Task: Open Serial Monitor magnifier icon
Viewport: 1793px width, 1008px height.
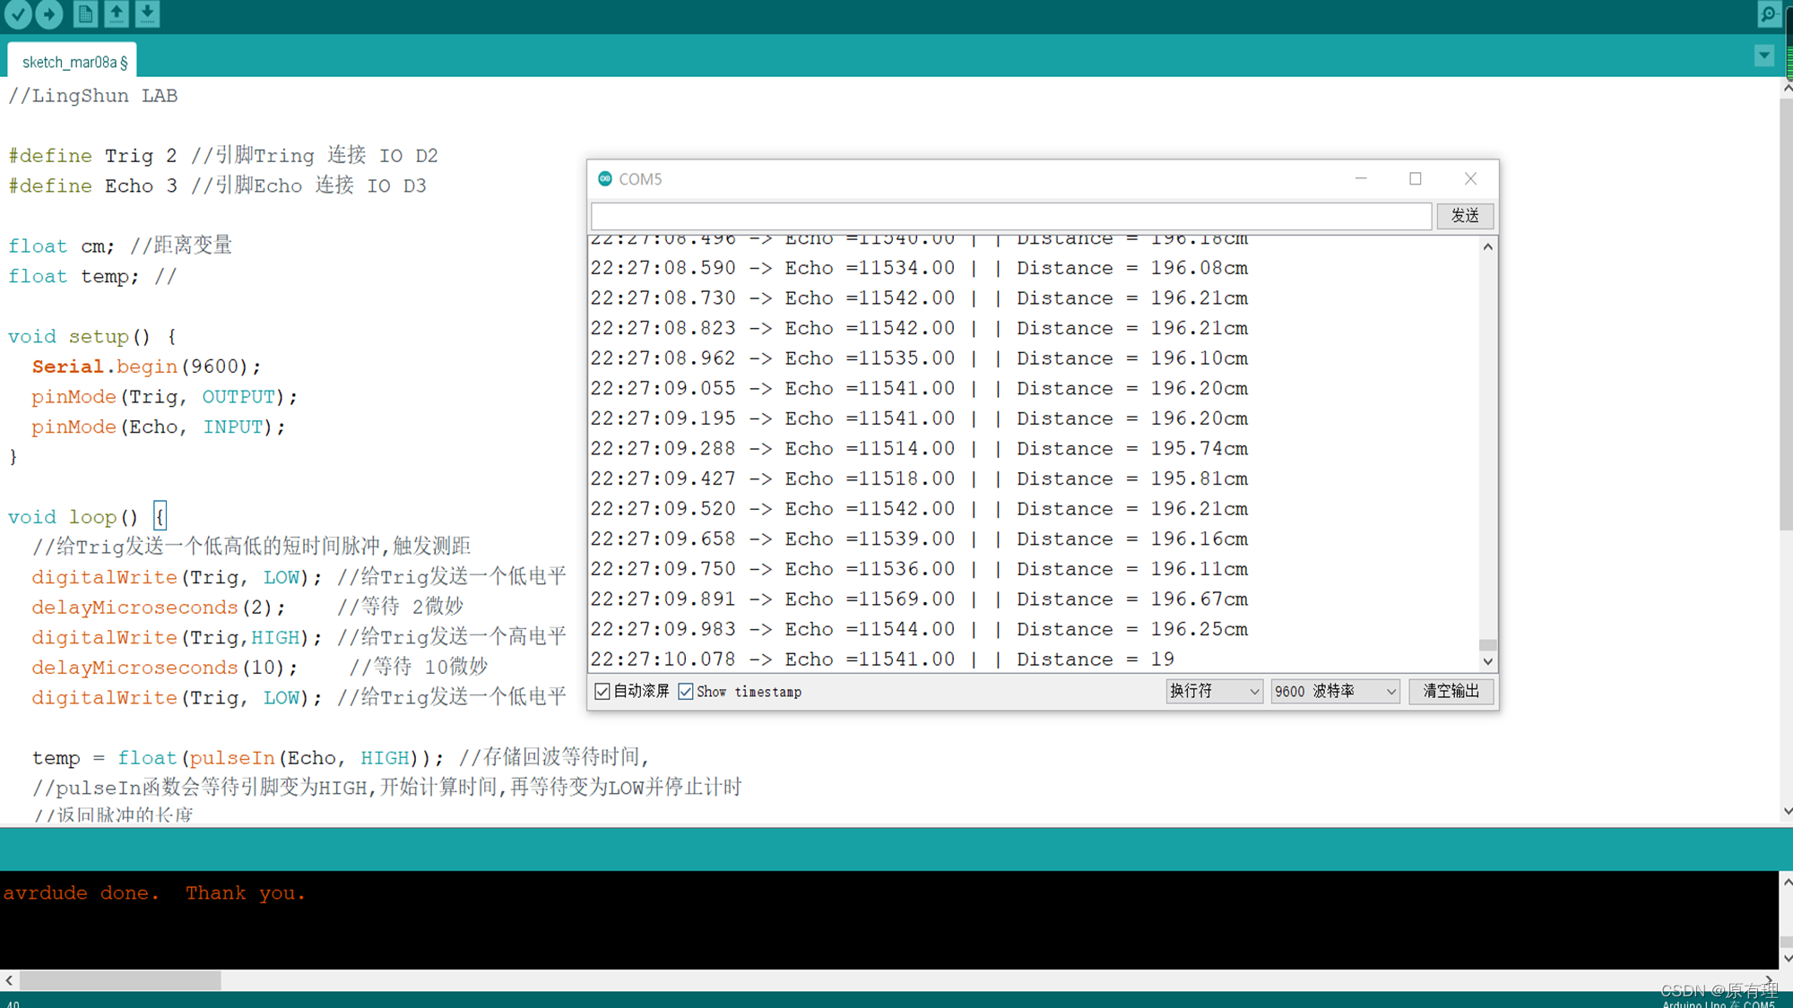Action: click(x=1769, y=13)
